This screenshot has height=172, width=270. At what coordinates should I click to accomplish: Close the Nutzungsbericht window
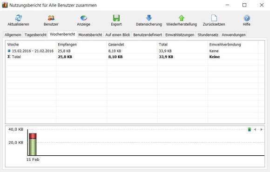(x=262, y=5)
